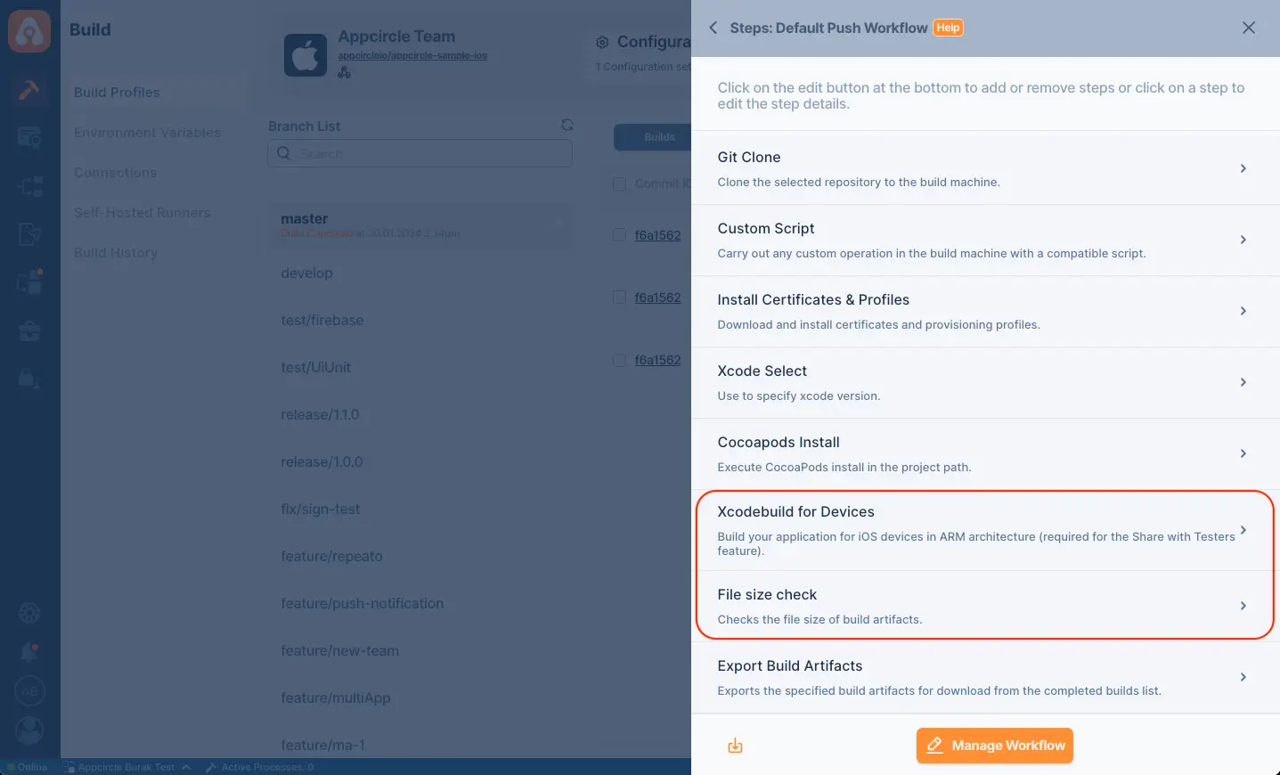
Task: Refresh the Branch List
Action: 567,125
